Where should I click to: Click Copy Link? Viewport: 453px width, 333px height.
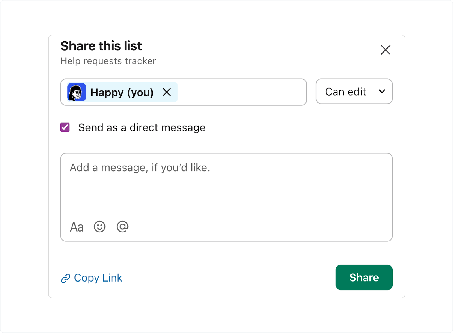coord(98,278)
